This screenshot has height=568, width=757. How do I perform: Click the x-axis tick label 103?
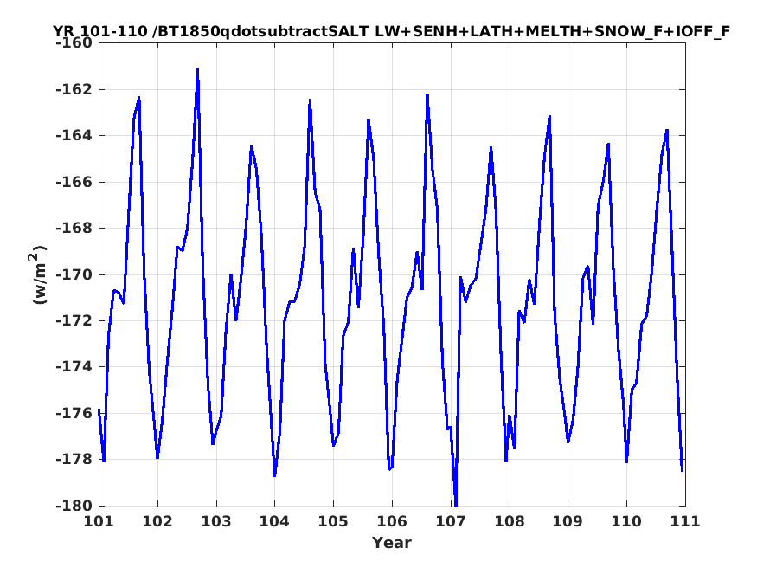click(216, 521)
